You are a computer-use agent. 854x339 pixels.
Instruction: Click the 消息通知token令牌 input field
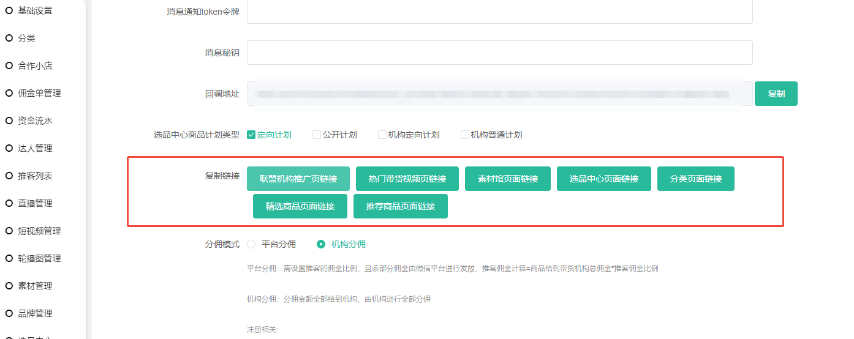pyautogui.click(x=499, y=12)
